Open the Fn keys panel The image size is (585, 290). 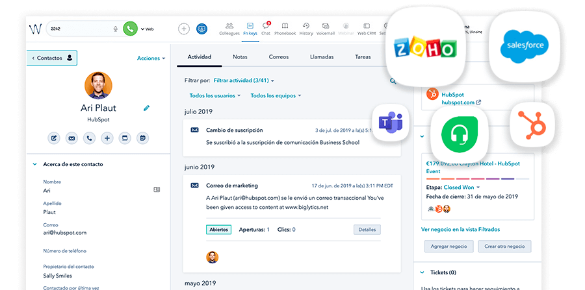point(250,29)
